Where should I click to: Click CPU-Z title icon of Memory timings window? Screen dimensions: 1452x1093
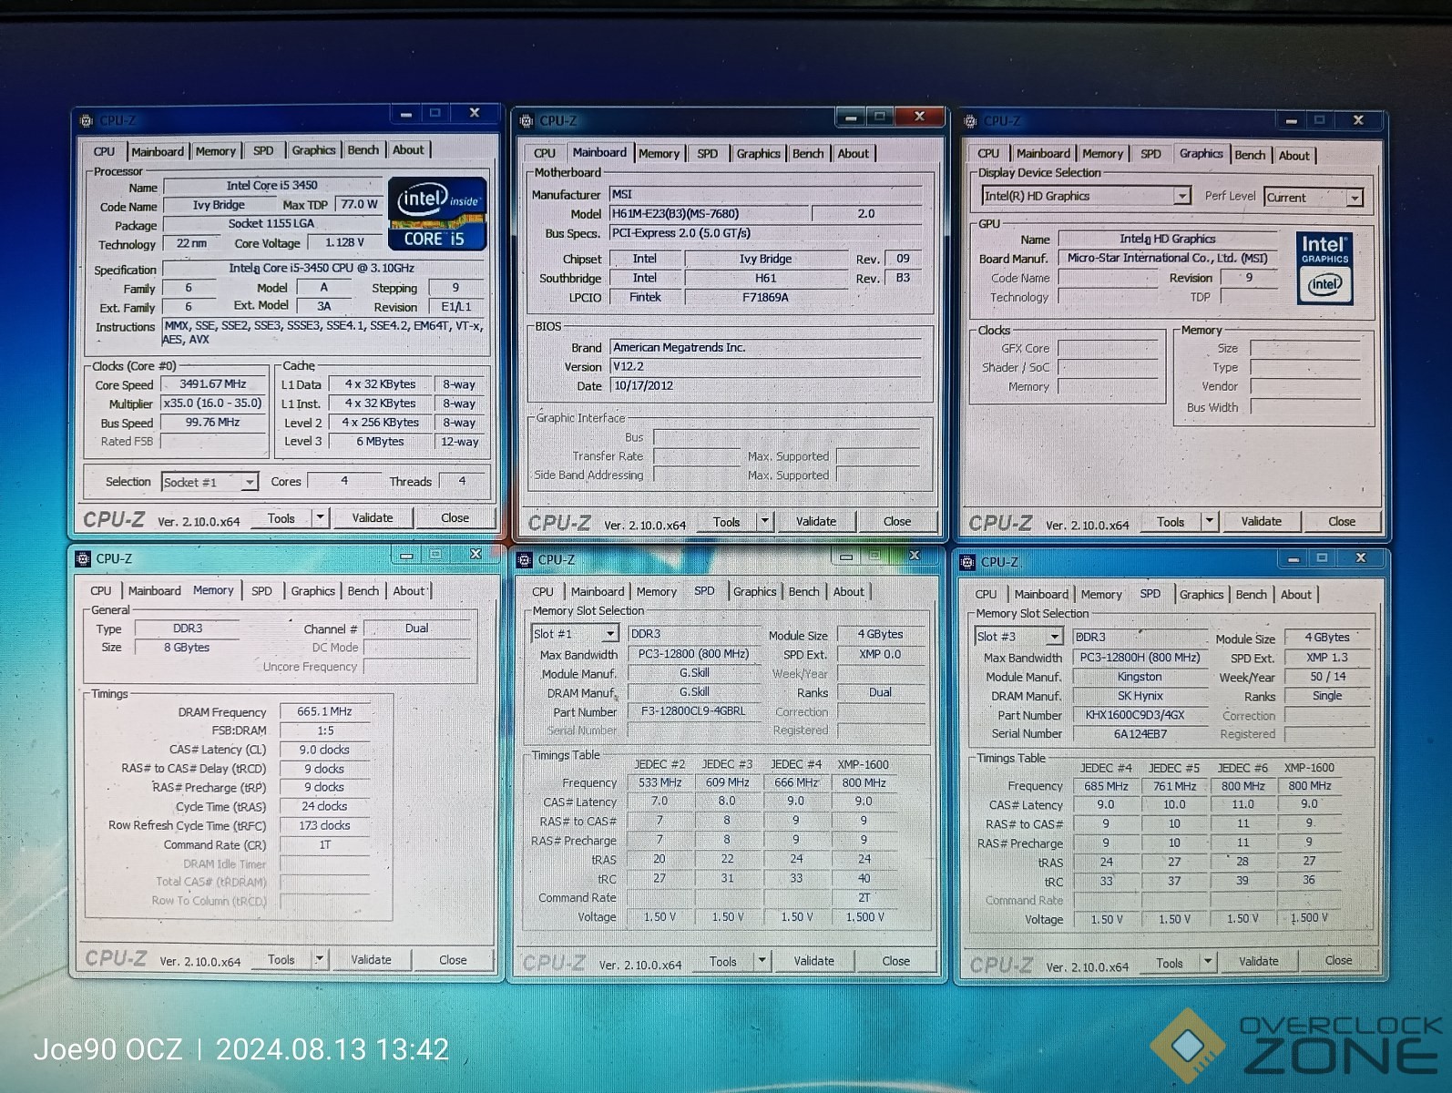[x=83, y=558]
